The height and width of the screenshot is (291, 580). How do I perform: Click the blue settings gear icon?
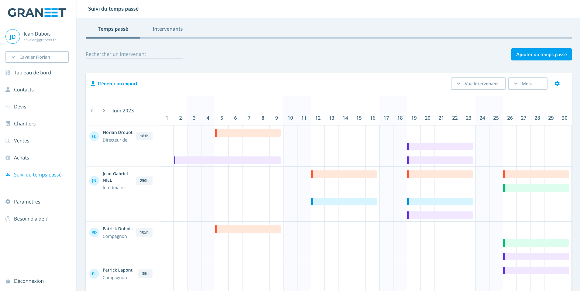tap(557, 84)
